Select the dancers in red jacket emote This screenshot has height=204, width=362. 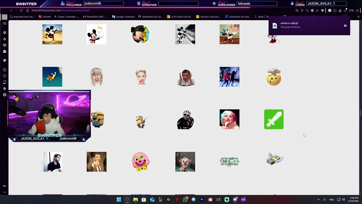point(229,77)
